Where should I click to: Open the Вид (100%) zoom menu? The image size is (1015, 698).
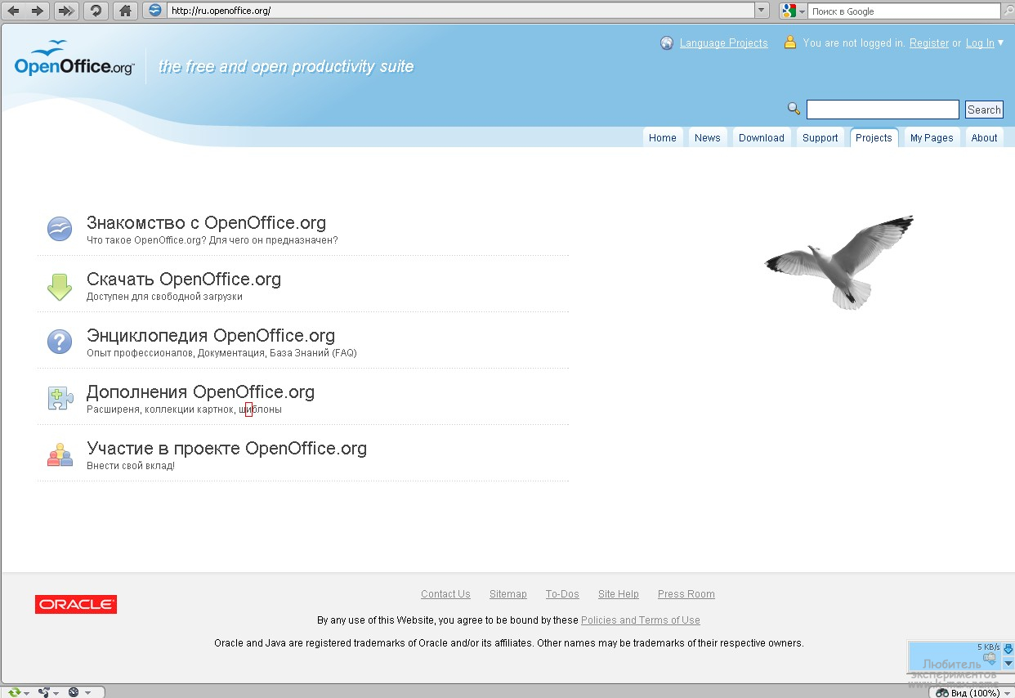975,693
